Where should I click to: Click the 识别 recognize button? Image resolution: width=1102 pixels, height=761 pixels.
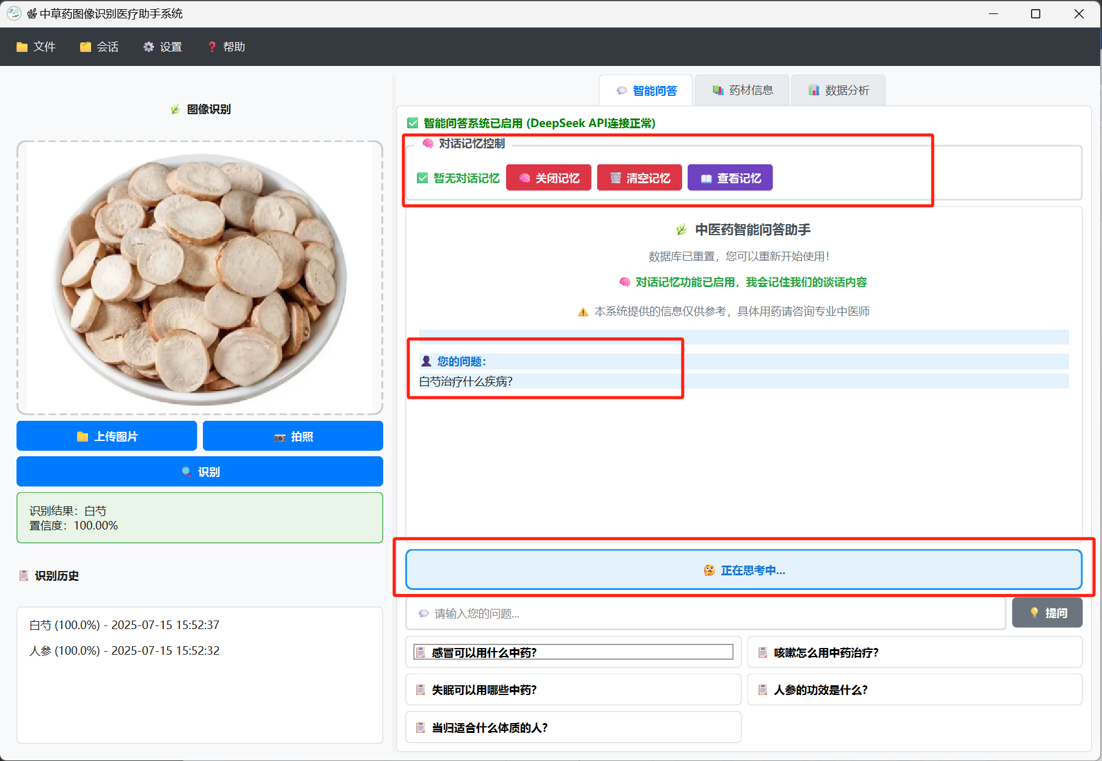click(x=200, y=472)
